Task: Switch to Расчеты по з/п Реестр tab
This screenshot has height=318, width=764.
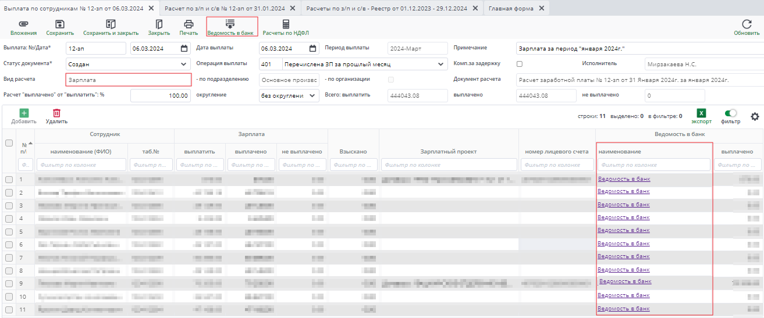Action: coord(388,8)
